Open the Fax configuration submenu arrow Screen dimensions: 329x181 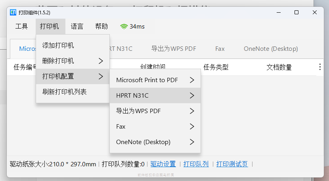[192, 126]
